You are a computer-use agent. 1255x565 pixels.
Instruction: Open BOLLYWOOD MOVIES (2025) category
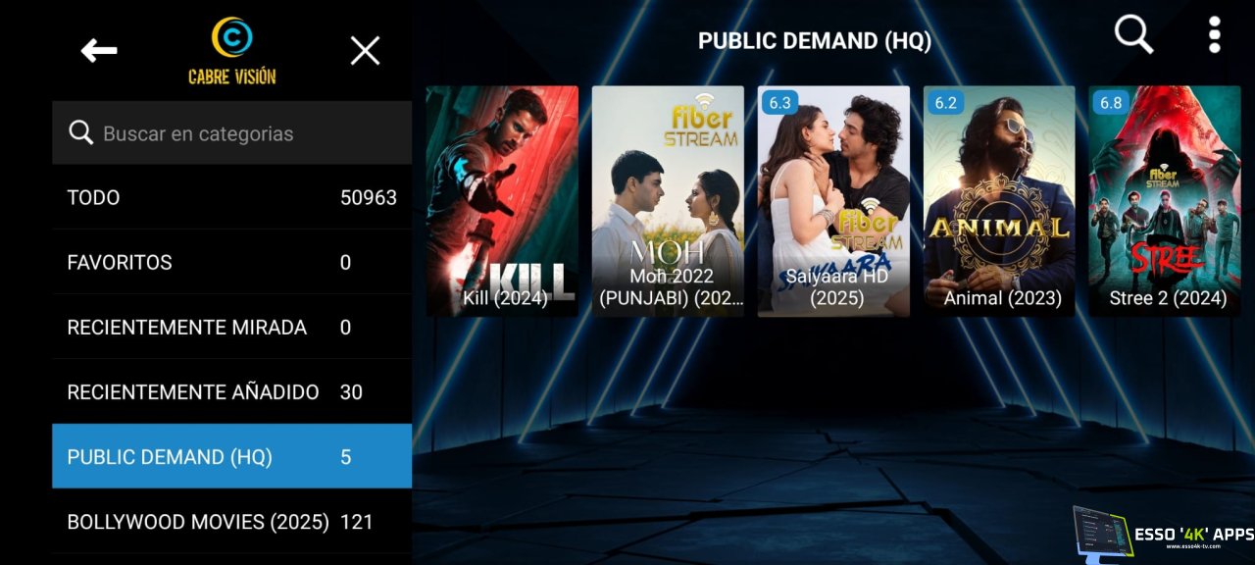pyautogui.click(x=231, y=521)
